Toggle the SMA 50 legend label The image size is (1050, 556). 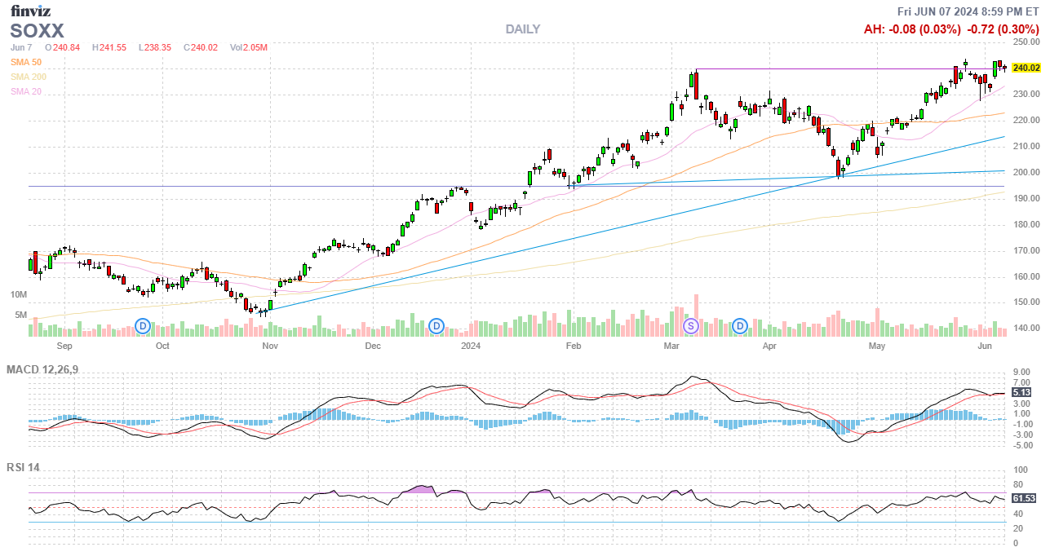[x=26, y=62]
